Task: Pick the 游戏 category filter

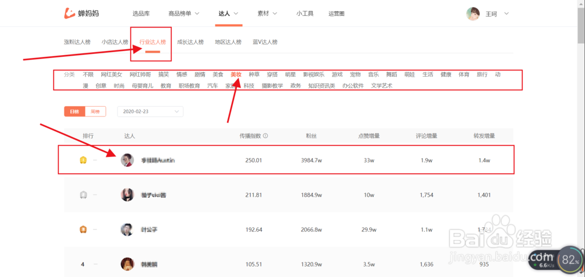Action: (338, 74)
